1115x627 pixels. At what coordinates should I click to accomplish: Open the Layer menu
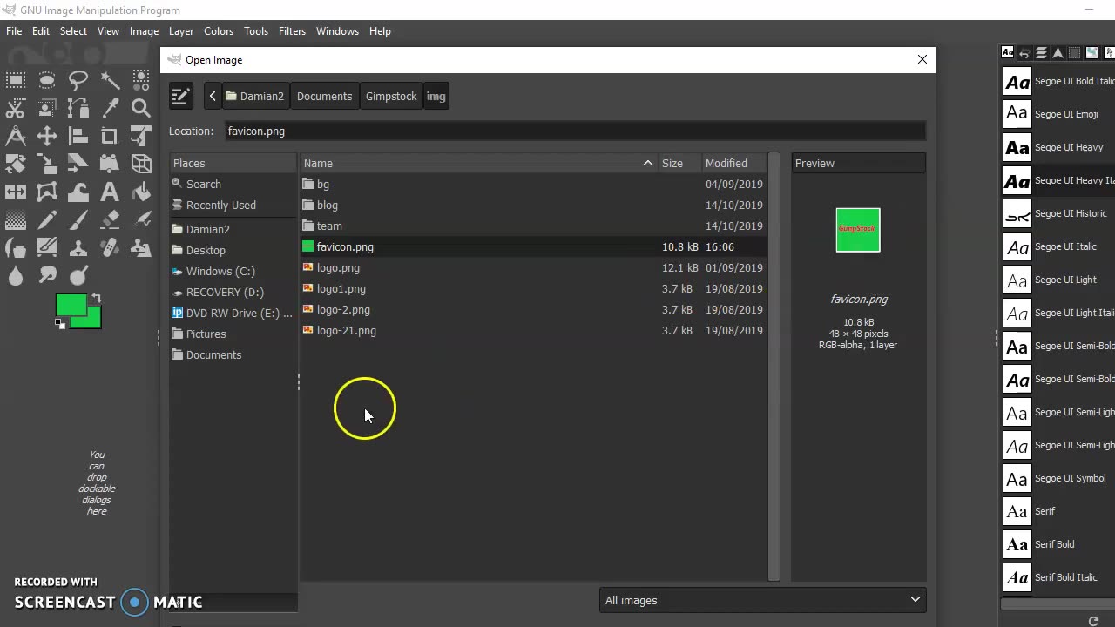point(181,30)
